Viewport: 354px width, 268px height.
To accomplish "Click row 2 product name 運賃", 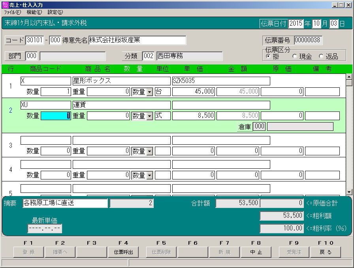I will point(121,105).
